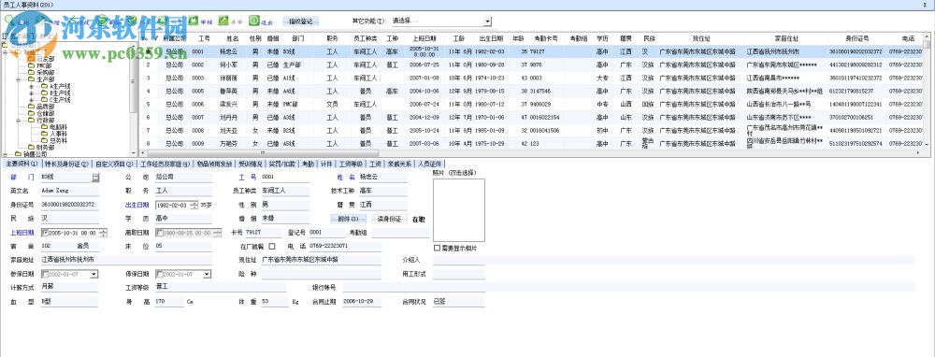The image size is (935, 357).
Task: Select the employee row 方艳芬
Action: 531,143
